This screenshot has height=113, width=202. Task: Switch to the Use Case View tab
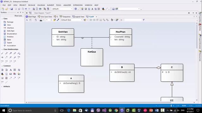point(45,17)
